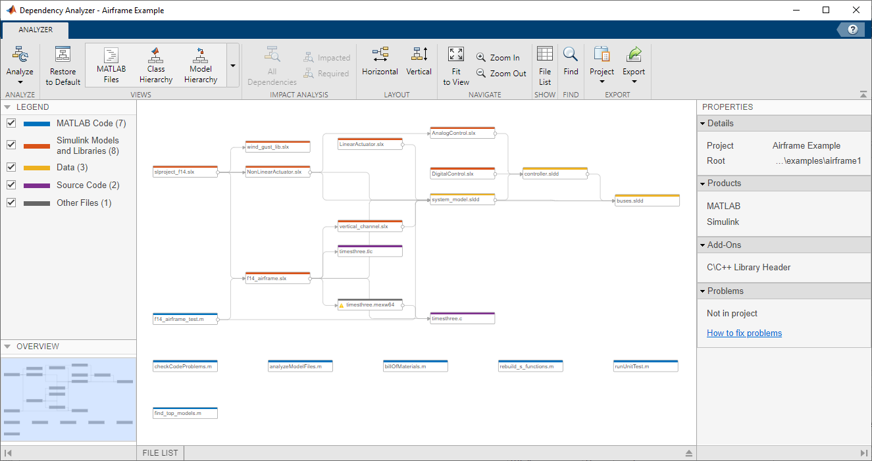Select system_model.sldd node
The height and width of the screenshot is (461, 872).
[462, 199]
